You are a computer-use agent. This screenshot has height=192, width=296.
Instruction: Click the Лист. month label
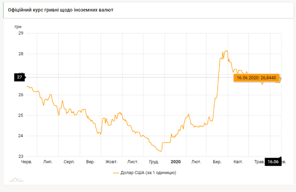(x=133, y=162)
